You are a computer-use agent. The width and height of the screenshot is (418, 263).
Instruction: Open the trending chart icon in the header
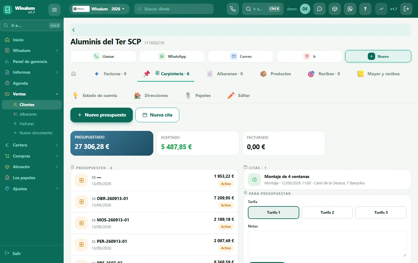point(381,9)
